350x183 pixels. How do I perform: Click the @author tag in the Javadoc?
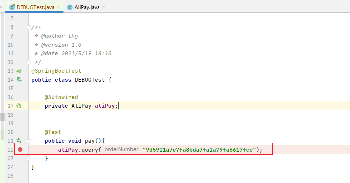[53, 36]
